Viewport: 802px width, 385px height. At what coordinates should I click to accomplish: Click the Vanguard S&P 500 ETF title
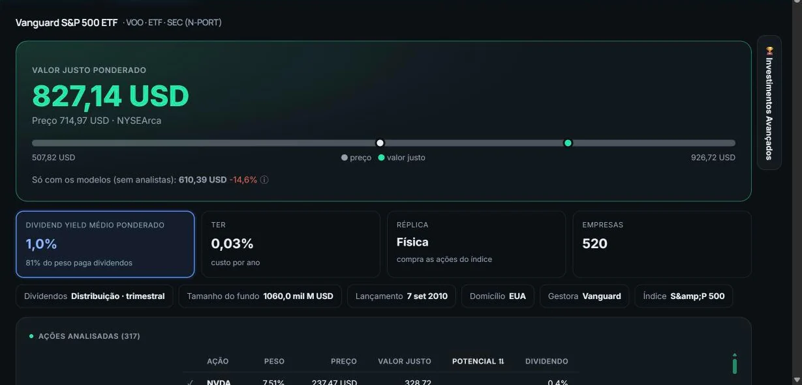(x=67, y=23)
